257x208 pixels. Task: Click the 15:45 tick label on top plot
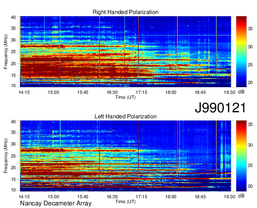coord(83,92)
